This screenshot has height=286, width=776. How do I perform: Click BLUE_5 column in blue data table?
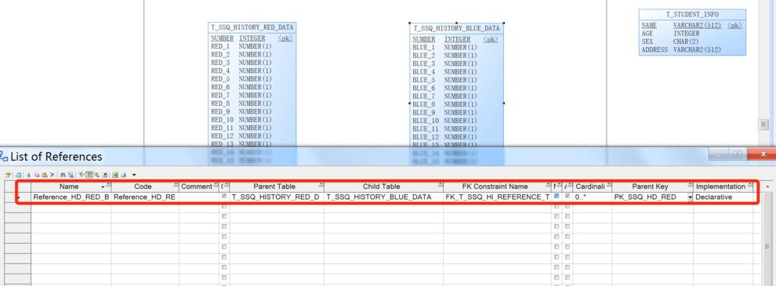(x=444, y=80)
